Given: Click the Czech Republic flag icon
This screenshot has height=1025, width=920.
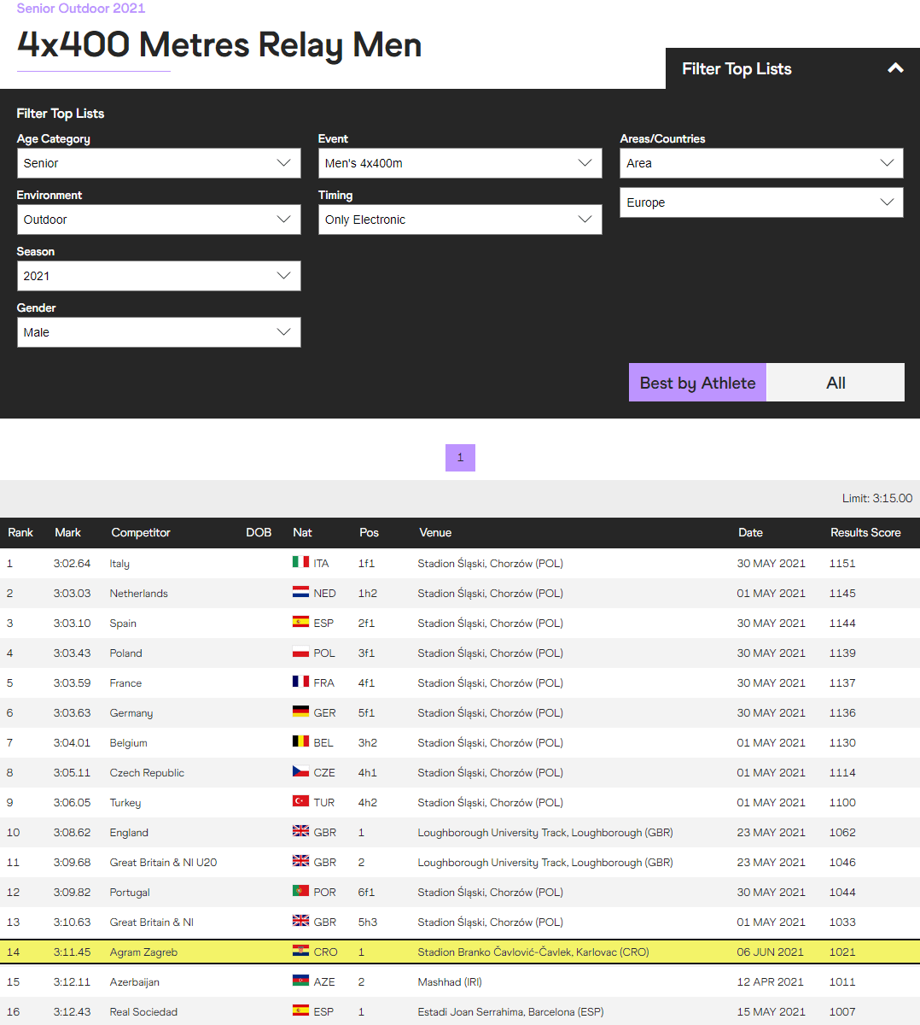Looking at the screenshot, I should [300, 771].
